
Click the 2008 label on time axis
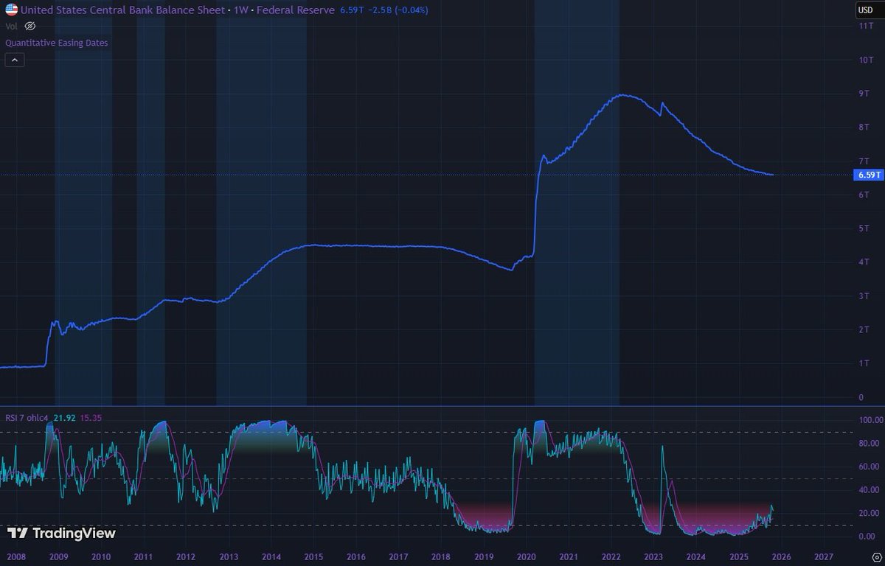pyautogui.click(x=15, y=556)
